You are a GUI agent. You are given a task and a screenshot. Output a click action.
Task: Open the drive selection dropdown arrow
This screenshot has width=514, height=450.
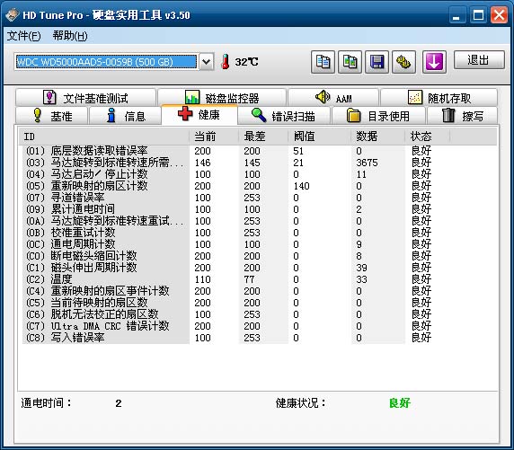[206, 62]
